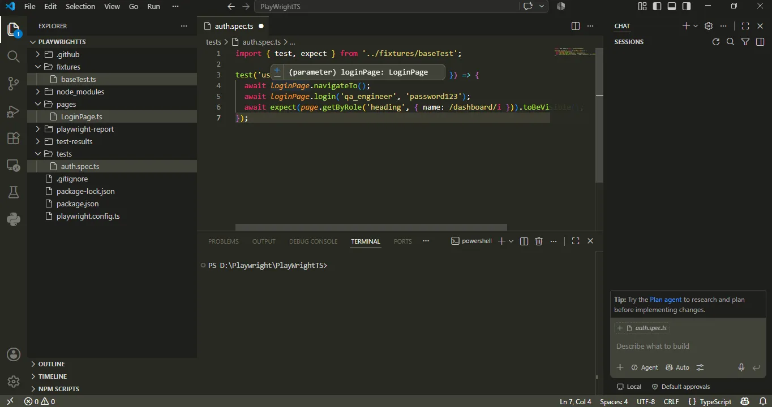Open the notifications bell in the status bar

point(762,401)
